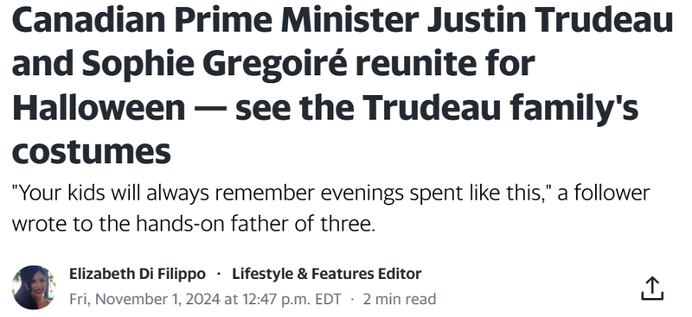Click subtitle text hands-on father of three
This screenshot has width=692, height=317.
254,224
